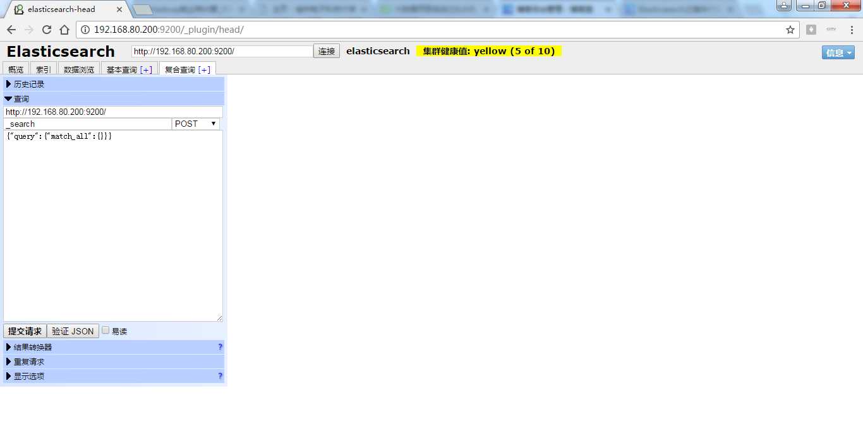This screenshot has height=441, width=863.
Task: Click the help question mark for 显示选项
Action: pos(220,376)
